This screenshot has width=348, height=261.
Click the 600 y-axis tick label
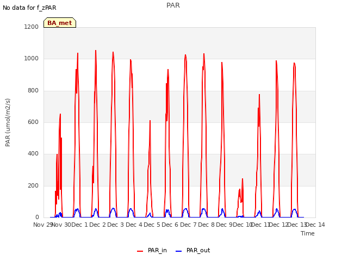33,122
